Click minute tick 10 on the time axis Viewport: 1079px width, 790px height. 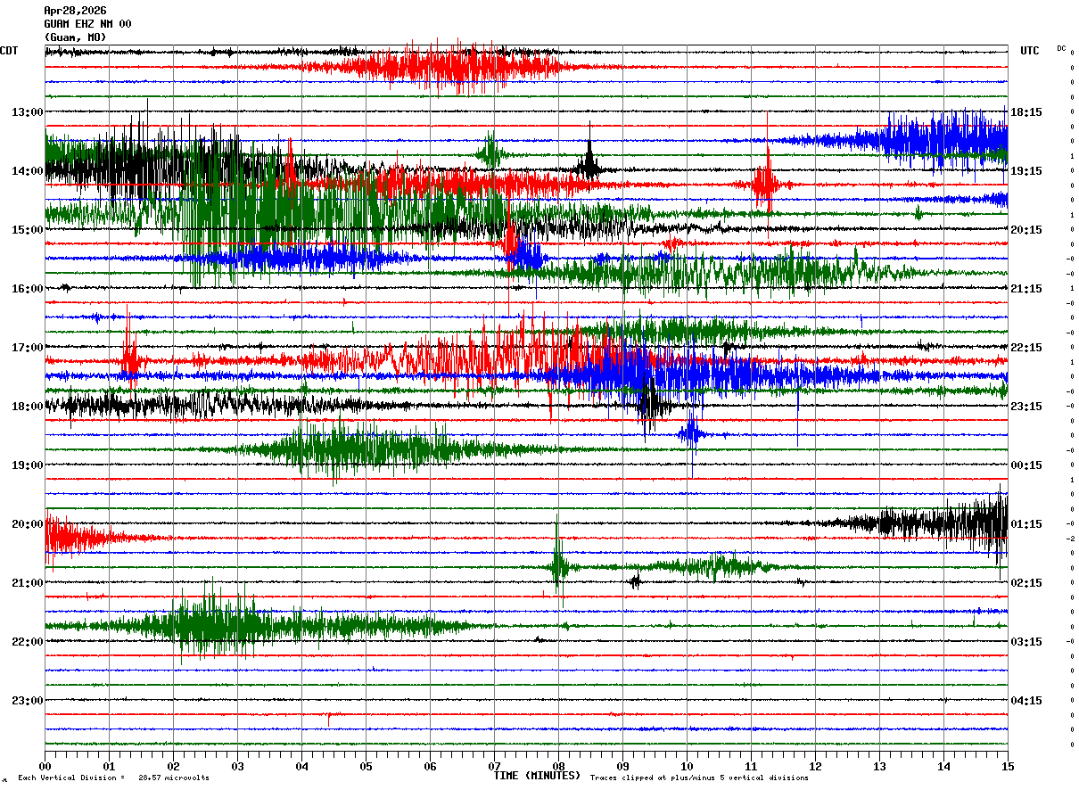point(687,766)
